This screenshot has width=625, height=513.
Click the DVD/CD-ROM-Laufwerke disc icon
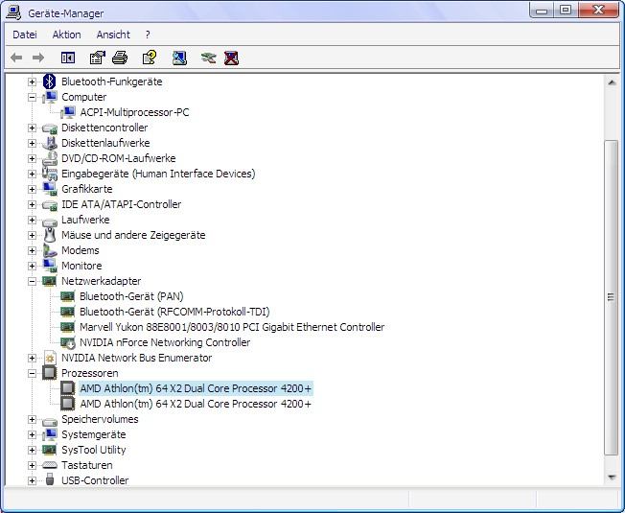click(x=50, y=158)
